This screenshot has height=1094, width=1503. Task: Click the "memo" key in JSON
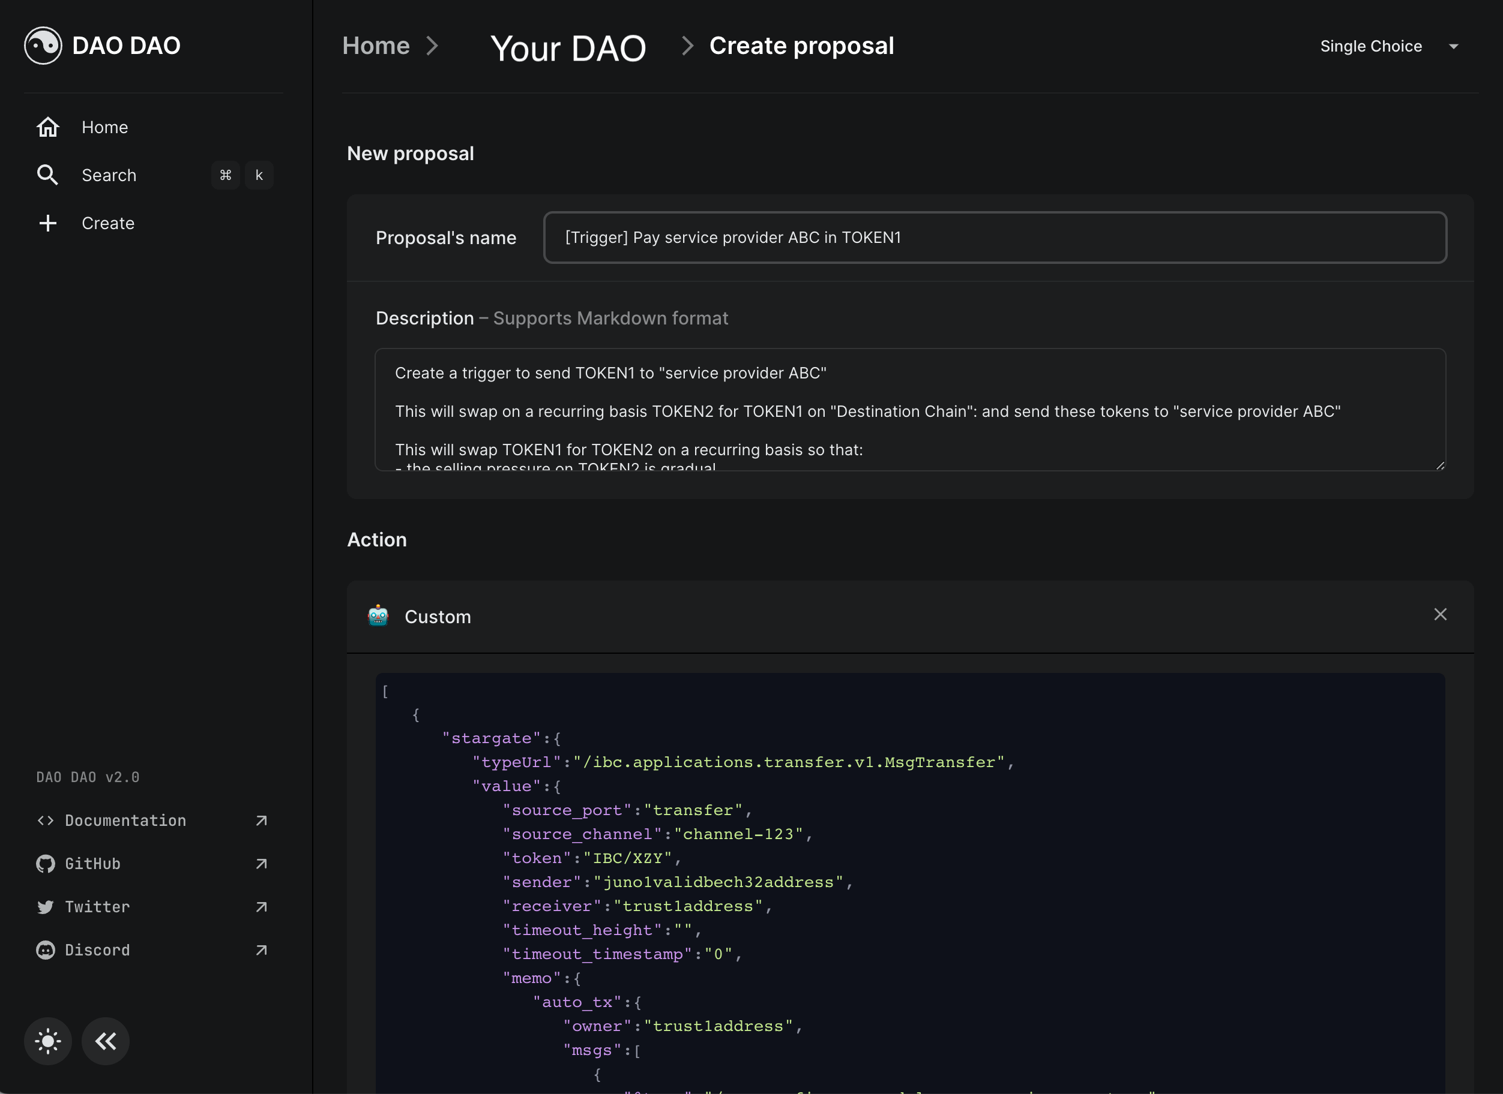click(x=531, y=978)
